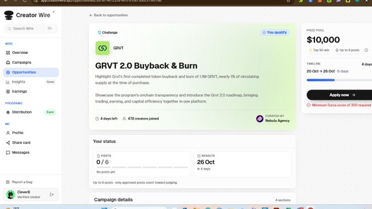
Task: Click the posts progress segments
Action: click(142, 168)
